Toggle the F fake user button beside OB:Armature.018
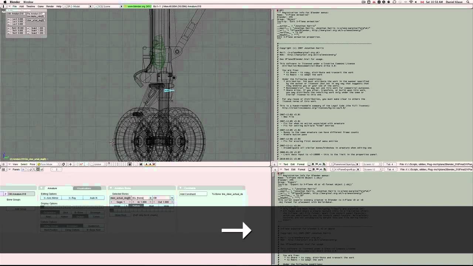The width and height of the screenshot is (473, 266). click(x=6, y=194)
